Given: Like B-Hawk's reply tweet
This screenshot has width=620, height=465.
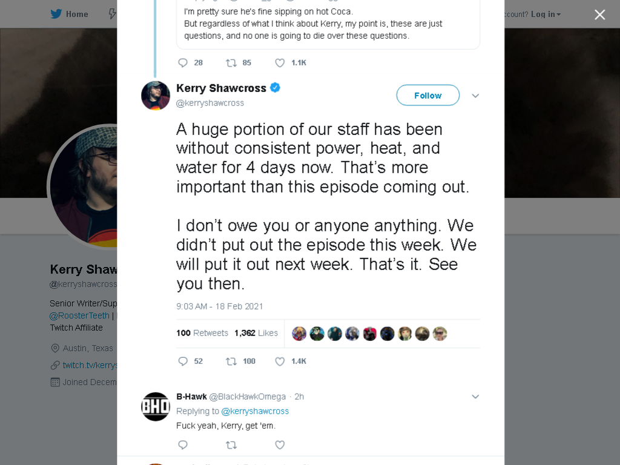Looking at the screenshot, I should [280, 445].
